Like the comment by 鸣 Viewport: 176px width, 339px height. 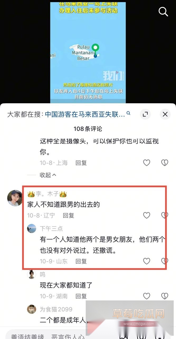(x=147, y=296)
